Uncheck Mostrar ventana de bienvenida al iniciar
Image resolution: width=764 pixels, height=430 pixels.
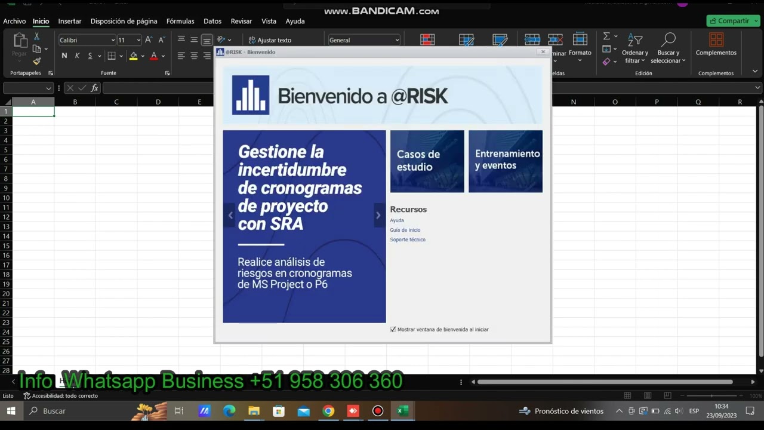(393, 329)
